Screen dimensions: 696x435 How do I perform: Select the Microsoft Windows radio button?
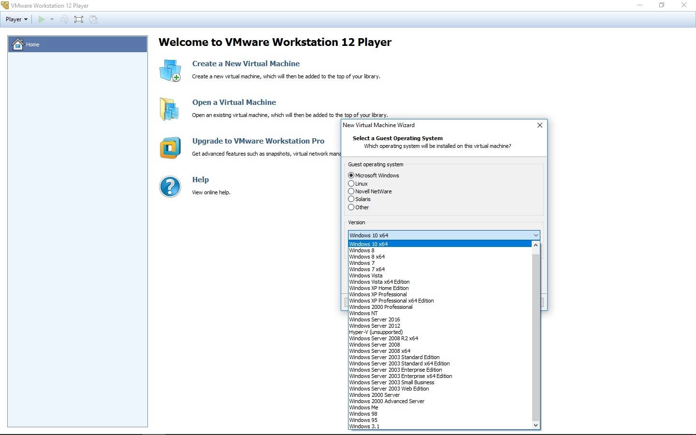(x=351, y=175)
